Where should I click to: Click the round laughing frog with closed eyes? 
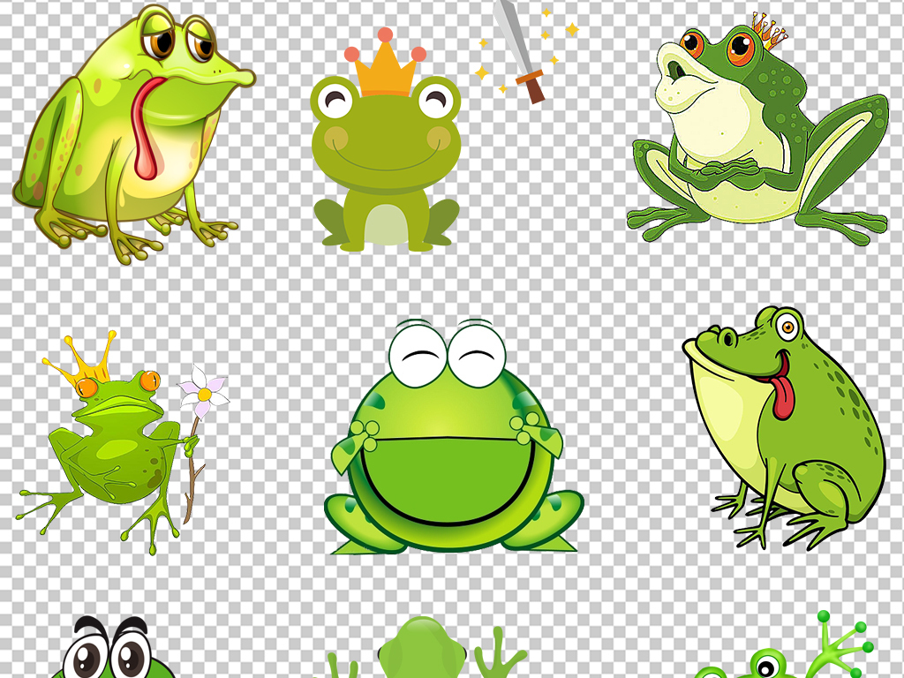click(x=454, y=436)
